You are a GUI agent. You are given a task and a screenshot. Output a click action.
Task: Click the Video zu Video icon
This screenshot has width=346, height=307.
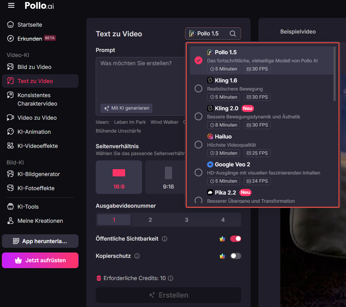coord(10,117)
